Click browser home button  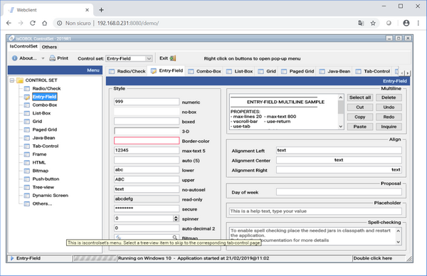pyautogui.click(x=45, y=23)
